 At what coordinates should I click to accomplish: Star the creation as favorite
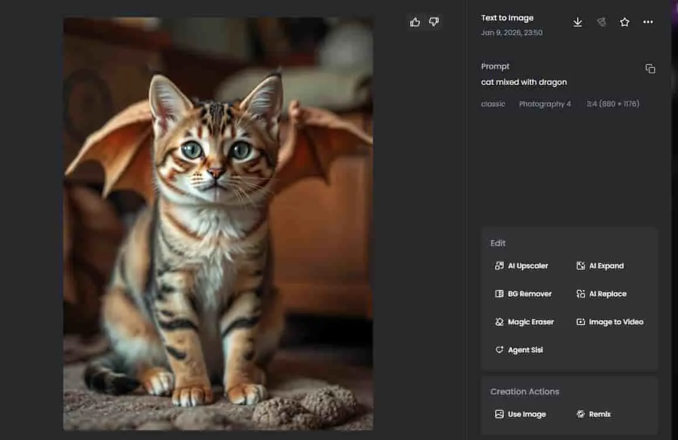[624, 22]
